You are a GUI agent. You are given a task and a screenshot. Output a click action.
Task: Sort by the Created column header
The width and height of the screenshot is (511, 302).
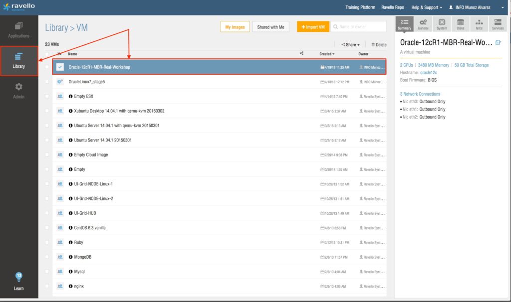(x=327, y=54)
